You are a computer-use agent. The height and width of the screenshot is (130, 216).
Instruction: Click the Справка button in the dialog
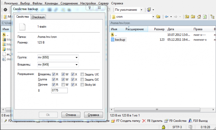pos(93,115)
